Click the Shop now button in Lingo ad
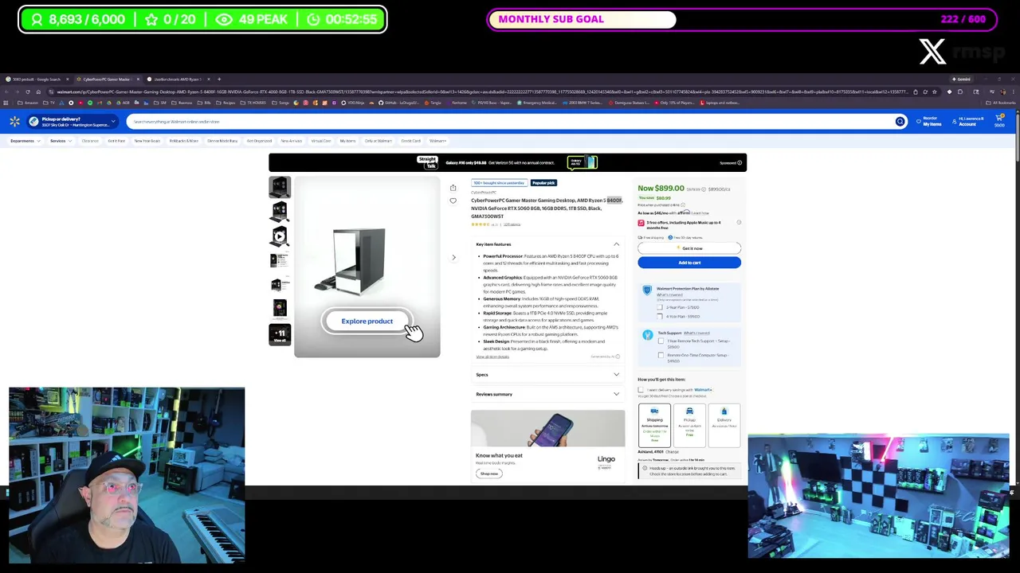1020x573 pixels. (x=489, y=474)
